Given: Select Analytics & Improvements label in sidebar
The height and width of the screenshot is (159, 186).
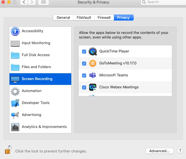Looking at the screenshot, I should tap(44, 127).
